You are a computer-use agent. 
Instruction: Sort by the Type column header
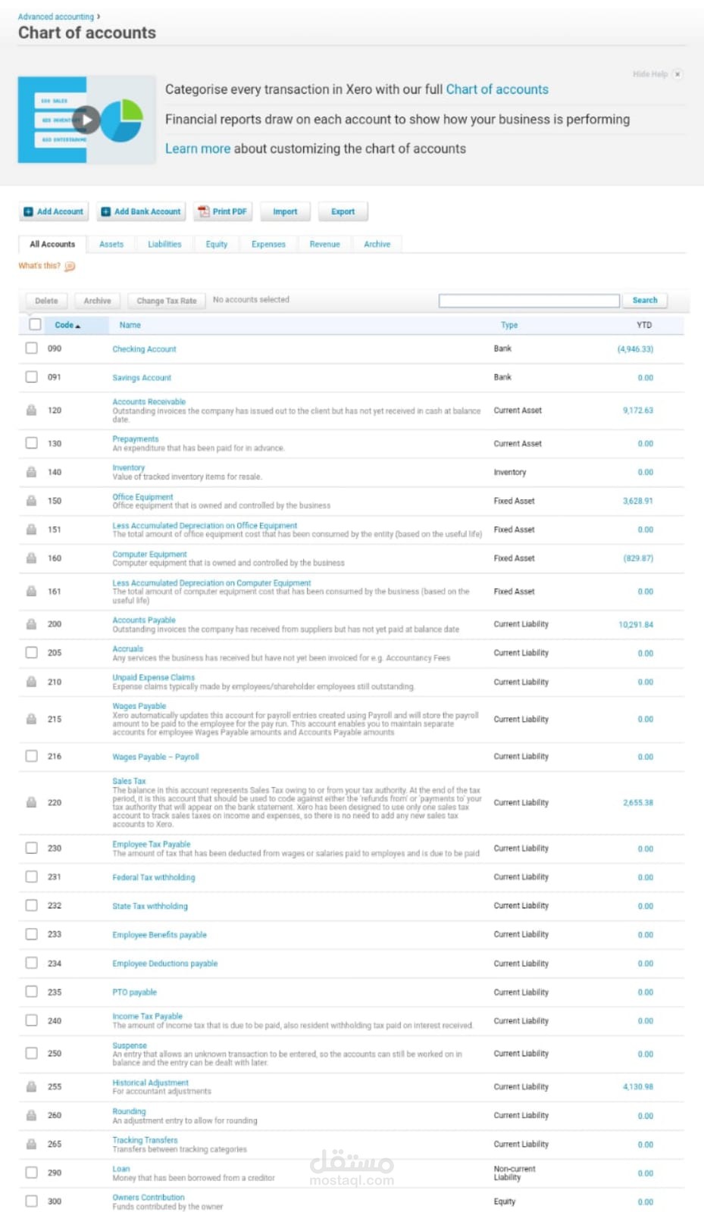pyautogui.click(x=509, y=325)
